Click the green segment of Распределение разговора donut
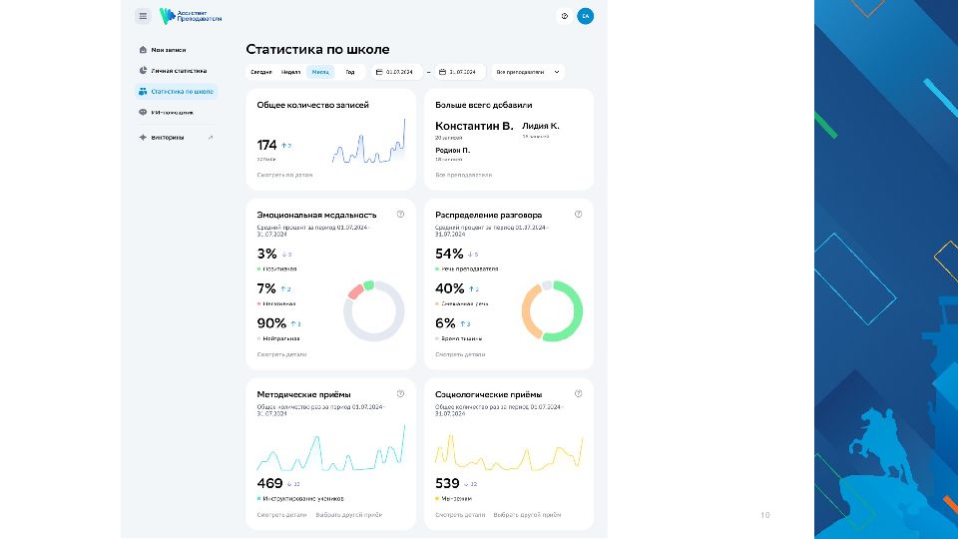Viewport: 958px width, 539px height. point(577,311)
